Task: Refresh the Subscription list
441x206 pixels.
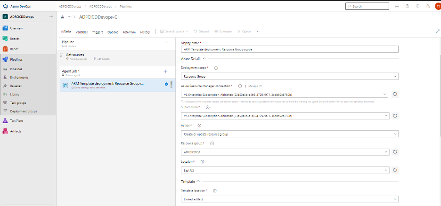Action: [395, 116]
